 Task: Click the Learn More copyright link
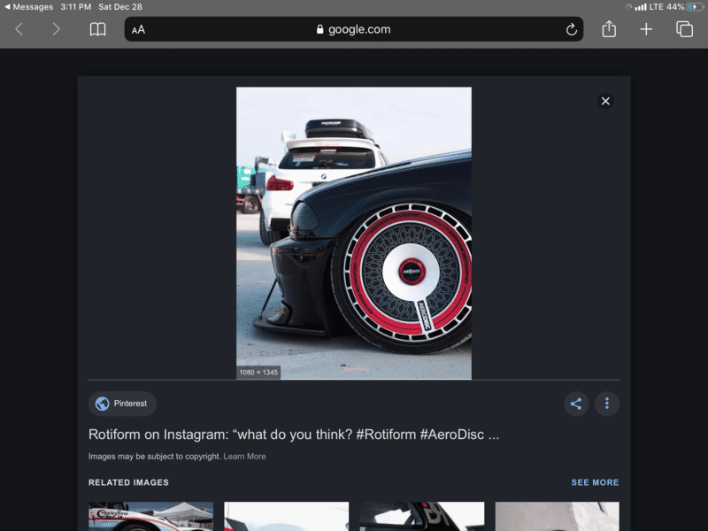pos(244,457)
